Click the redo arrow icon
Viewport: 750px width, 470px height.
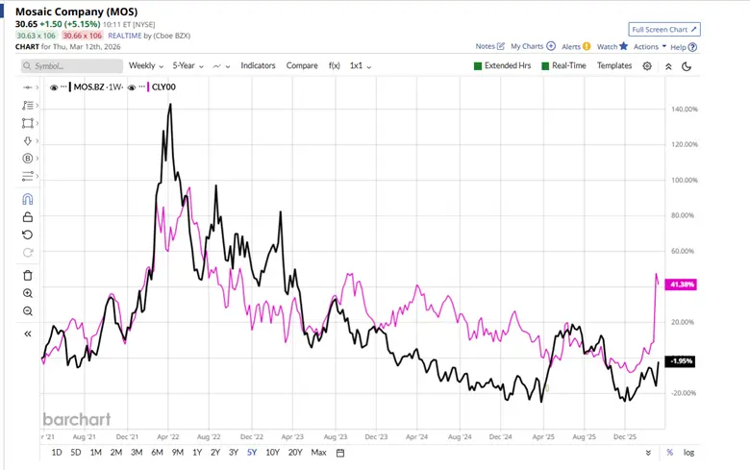tap(28, 253)
